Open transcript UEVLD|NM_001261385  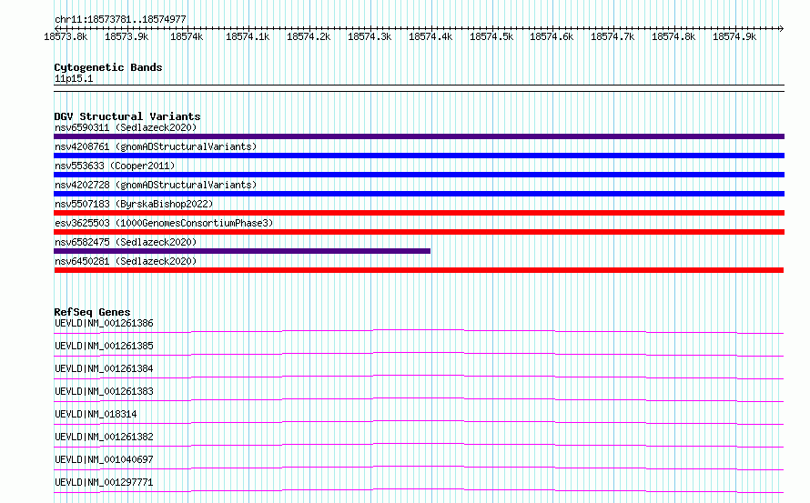tap(104, 346)
